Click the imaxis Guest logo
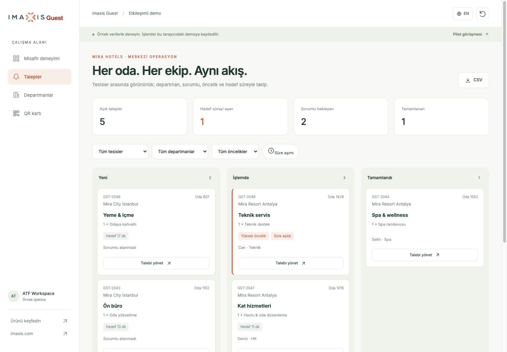 [x=36, y=17]
